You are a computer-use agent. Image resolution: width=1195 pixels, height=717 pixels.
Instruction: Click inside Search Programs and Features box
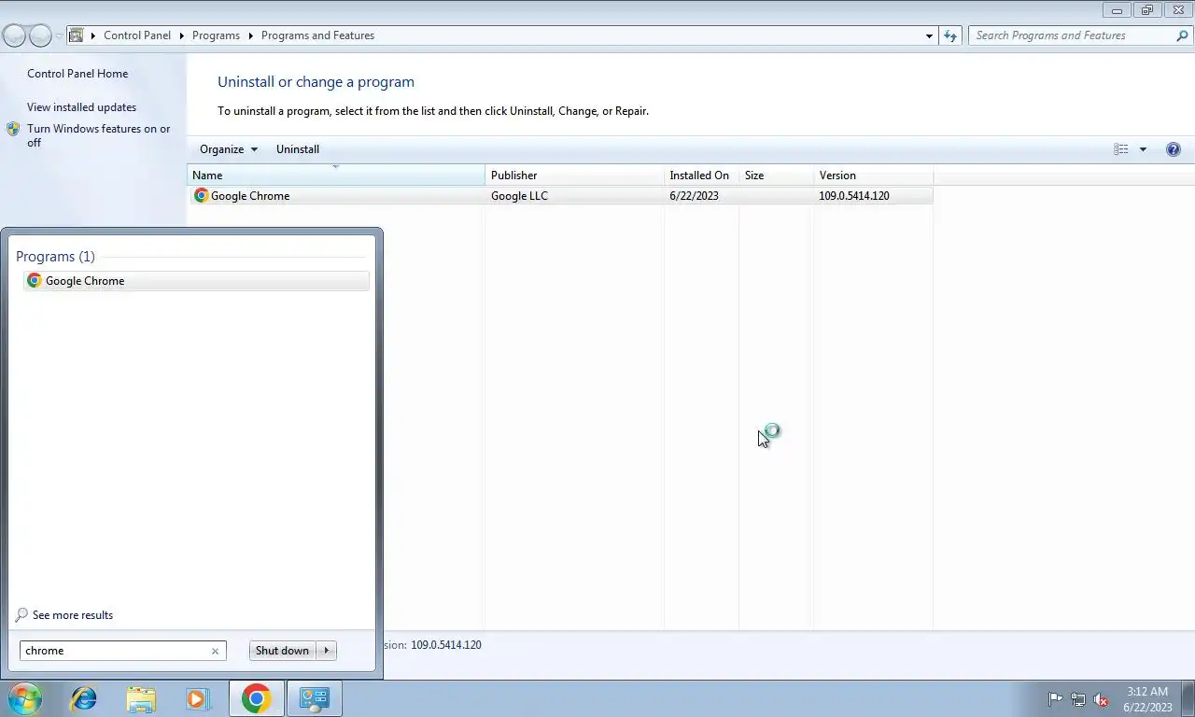coord(1072,35)
